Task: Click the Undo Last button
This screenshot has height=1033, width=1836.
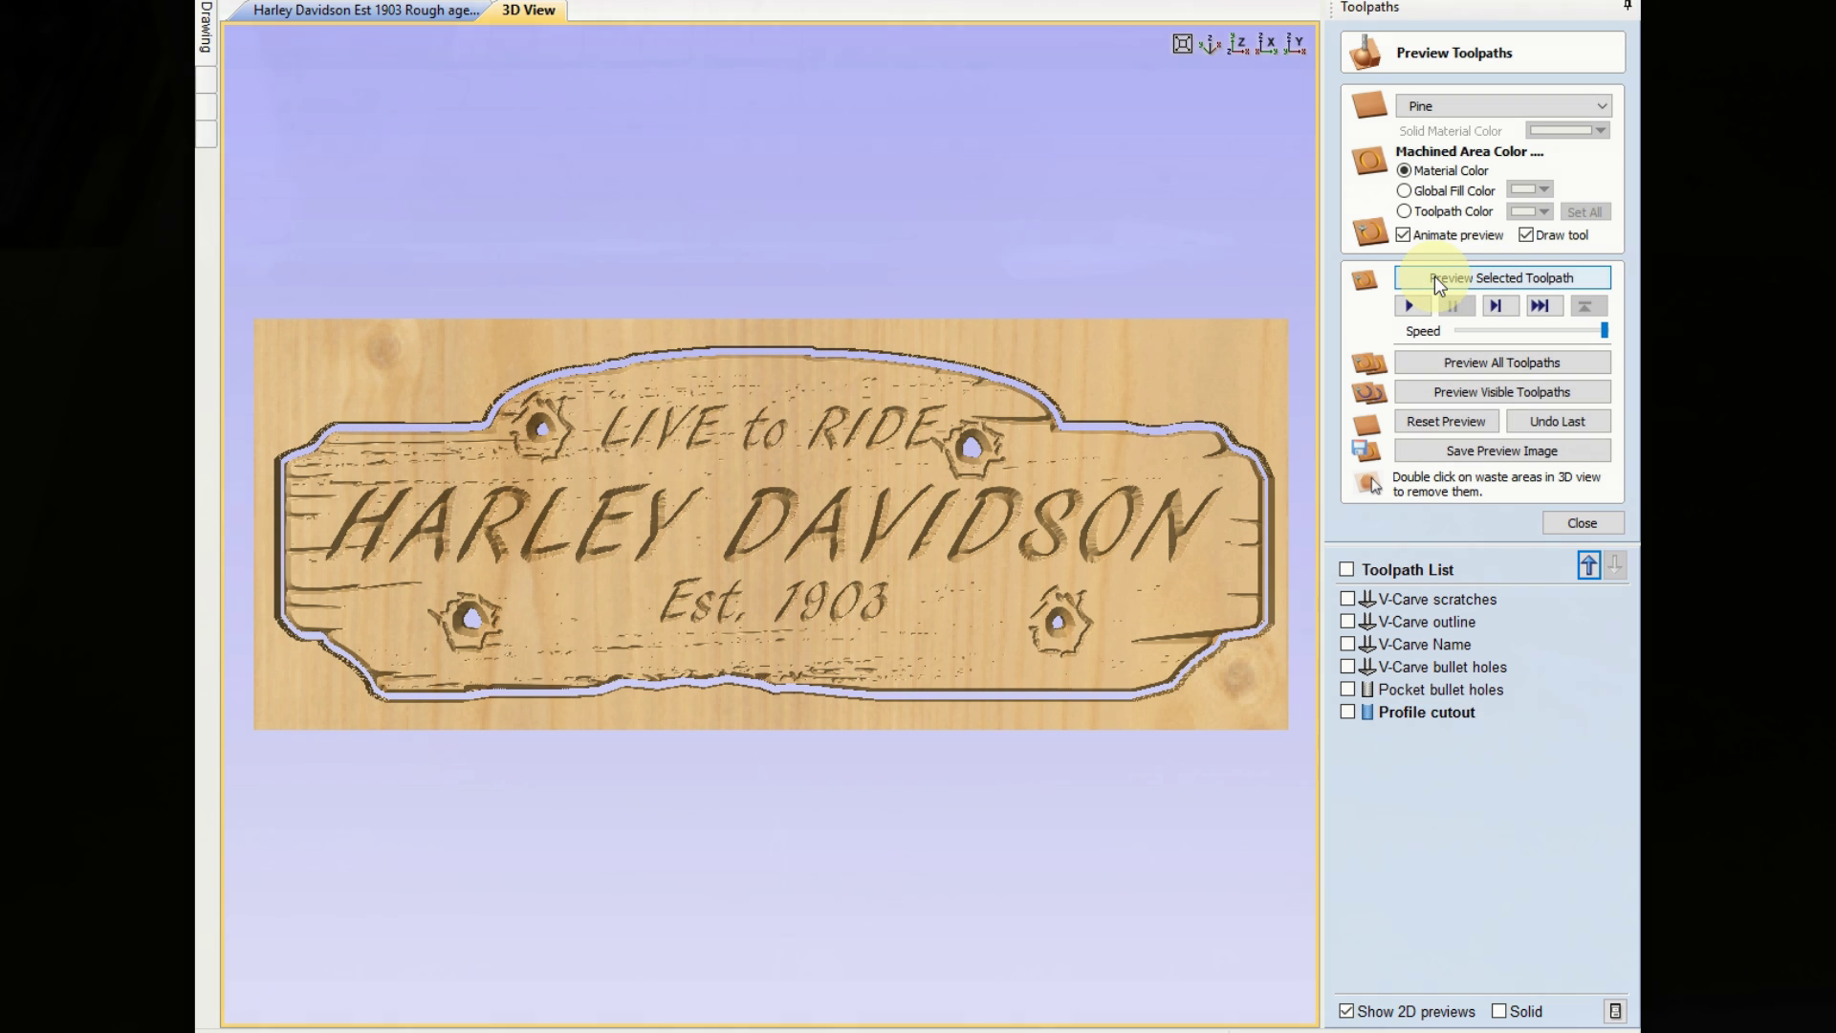Action: coord(1558,422)
